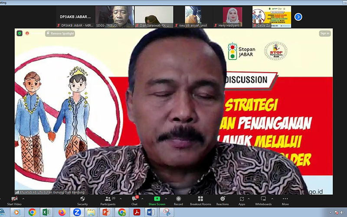Click the Remove Spotlight button
This screenshot has width=347, height=217.
pyautogui.click(x=60, y=33)
